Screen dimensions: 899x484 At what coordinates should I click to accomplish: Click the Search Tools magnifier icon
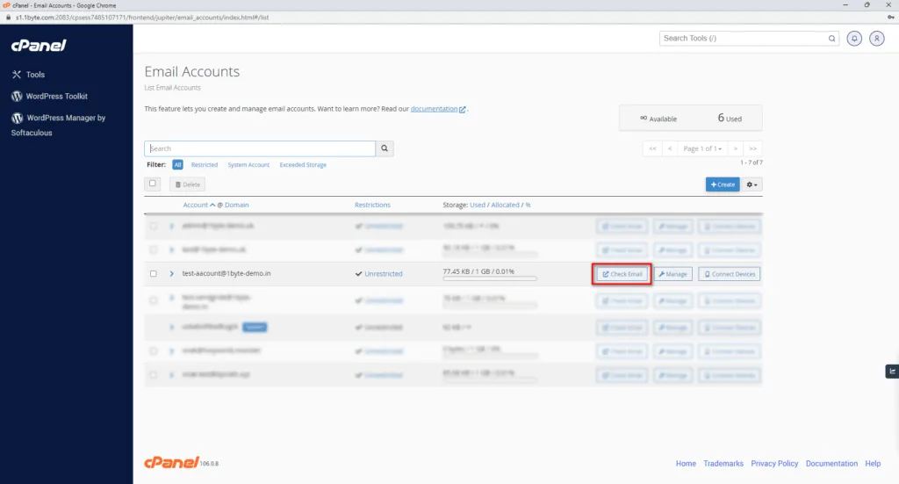832,39
